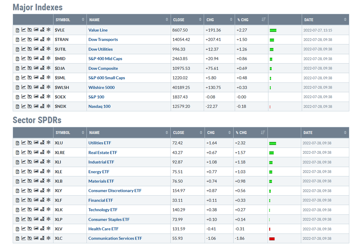Sort Sector SPDRs by CHG column
362x248 pixels.
click(x=219, y=133)
